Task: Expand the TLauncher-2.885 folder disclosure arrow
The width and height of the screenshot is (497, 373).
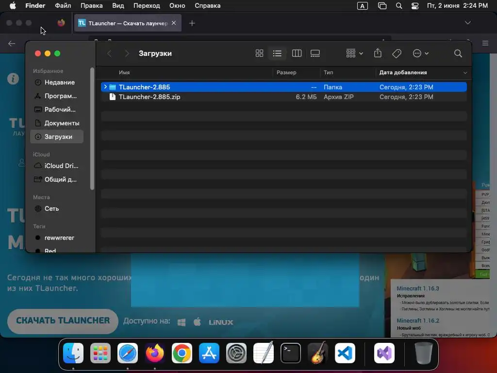Action: 105,86
